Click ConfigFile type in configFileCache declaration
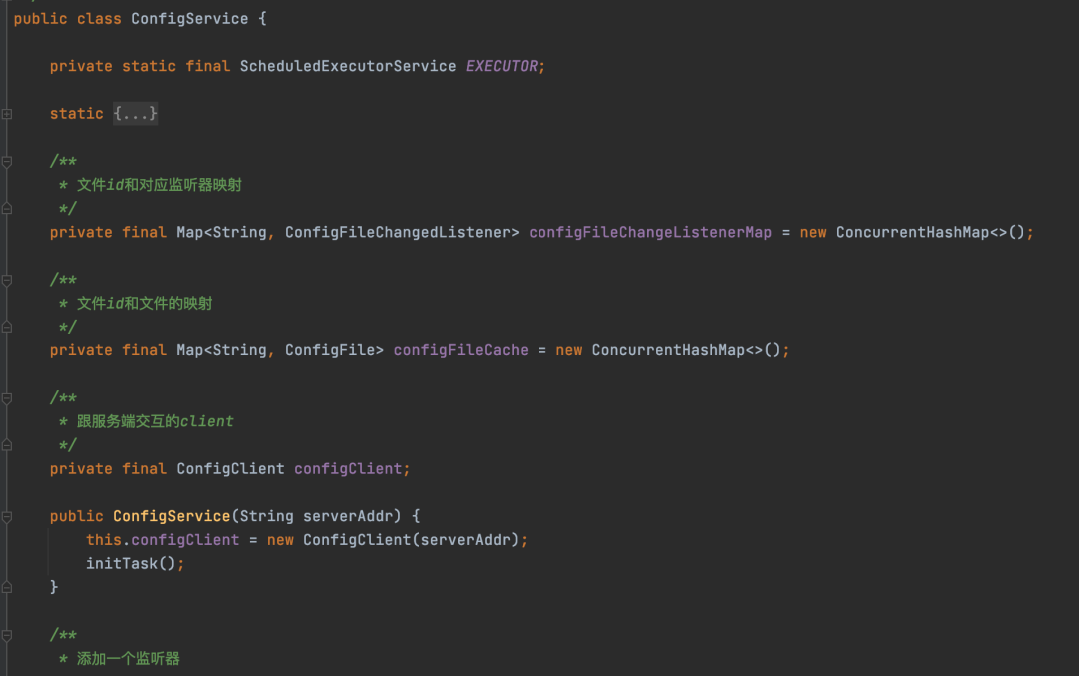 coord(330,350)
